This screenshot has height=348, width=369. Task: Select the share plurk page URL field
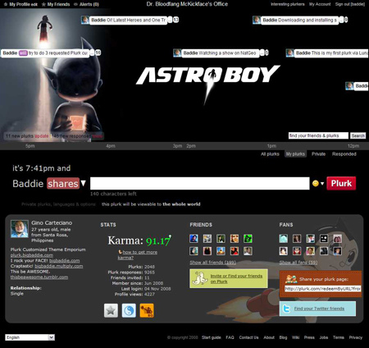coord(322,289)
